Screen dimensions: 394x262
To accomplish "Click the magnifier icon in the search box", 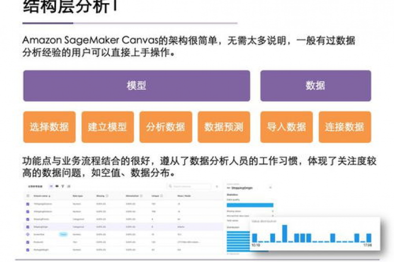I will click(170, 186).
